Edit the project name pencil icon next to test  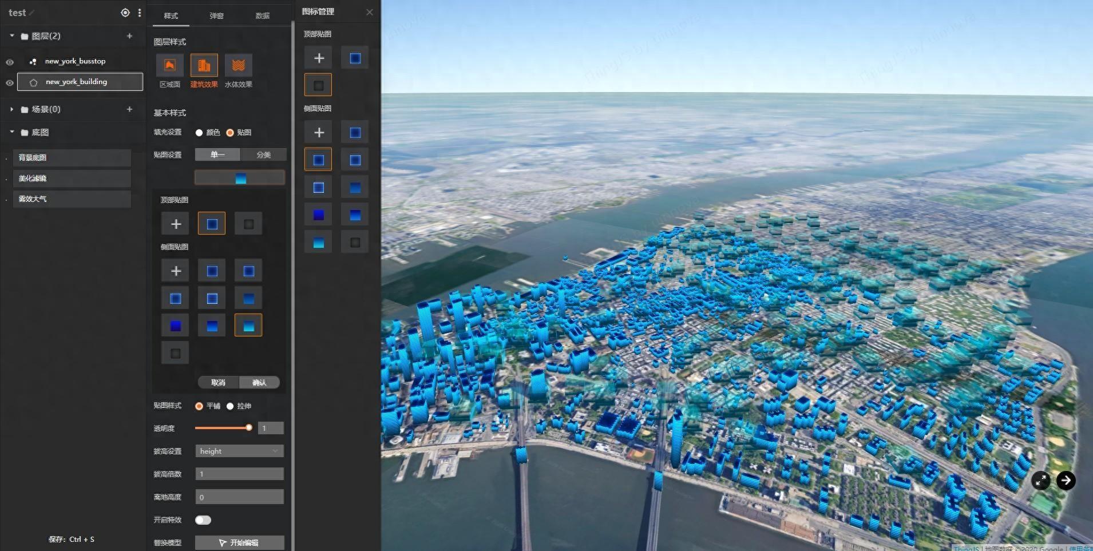(31, 13)
